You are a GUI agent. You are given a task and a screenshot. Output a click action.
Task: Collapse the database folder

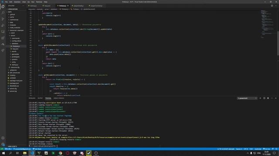[x=15, y=44]
